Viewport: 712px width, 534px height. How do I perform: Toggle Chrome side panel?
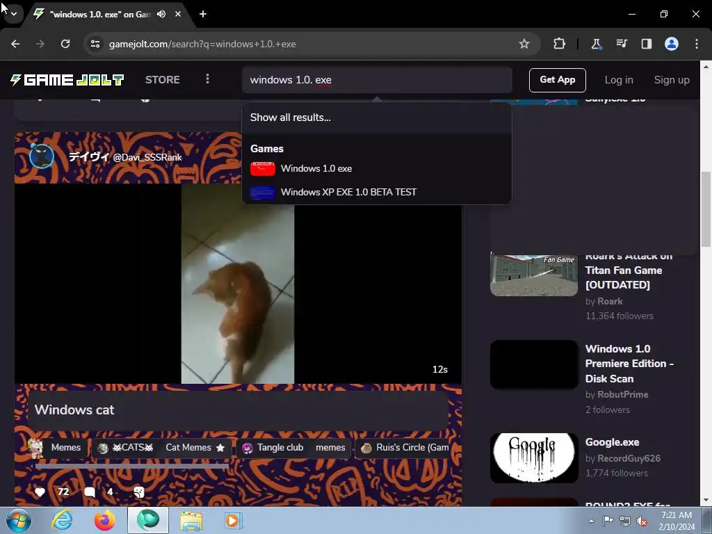click(647, 44)
